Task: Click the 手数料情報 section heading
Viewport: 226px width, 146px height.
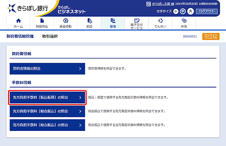Action: pos(21,83)
